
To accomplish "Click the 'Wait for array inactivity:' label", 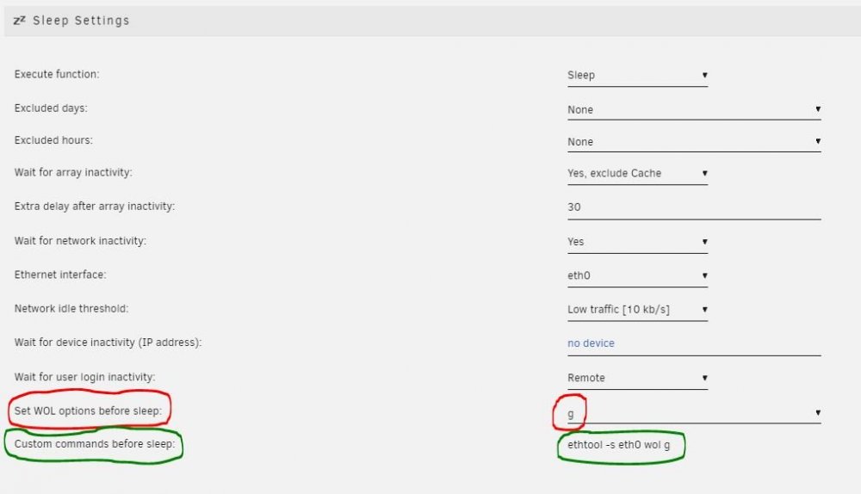I will (73, 172).
